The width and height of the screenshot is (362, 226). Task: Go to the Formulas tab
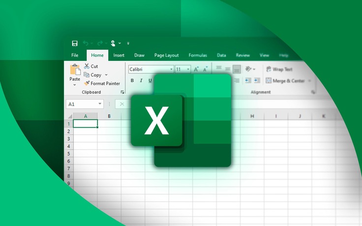(x=198, y=55)
